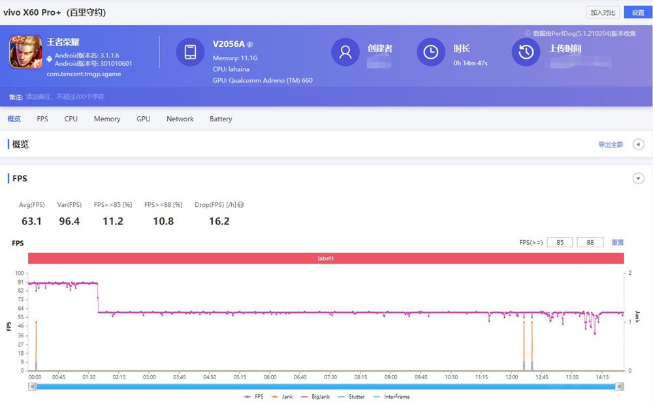Click the 备注 note input field

65,97
